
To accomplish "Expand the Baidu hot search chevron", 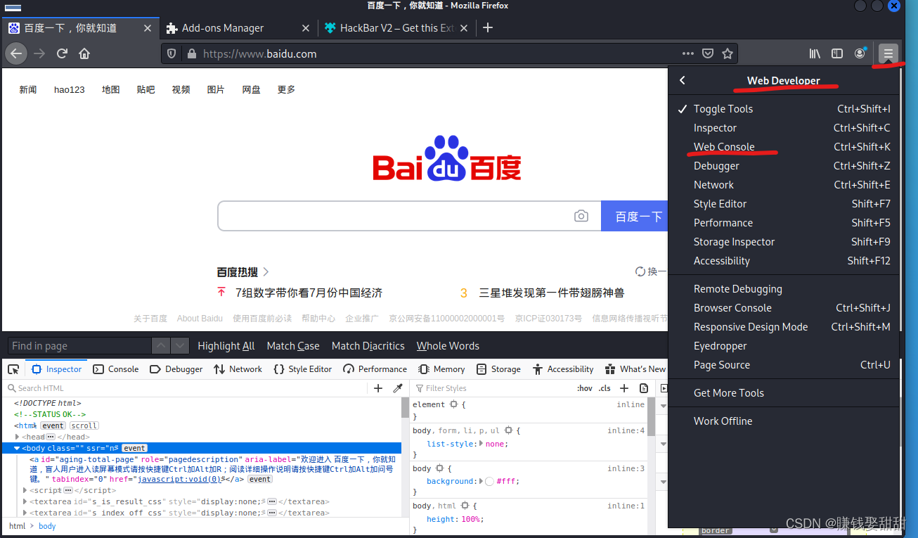I will (266, 271).
